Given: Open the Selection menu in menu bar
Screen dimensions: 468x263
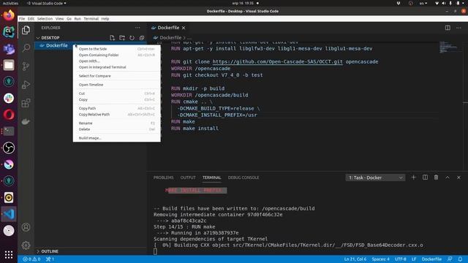Looking at the screenshot, I should 45,19.
